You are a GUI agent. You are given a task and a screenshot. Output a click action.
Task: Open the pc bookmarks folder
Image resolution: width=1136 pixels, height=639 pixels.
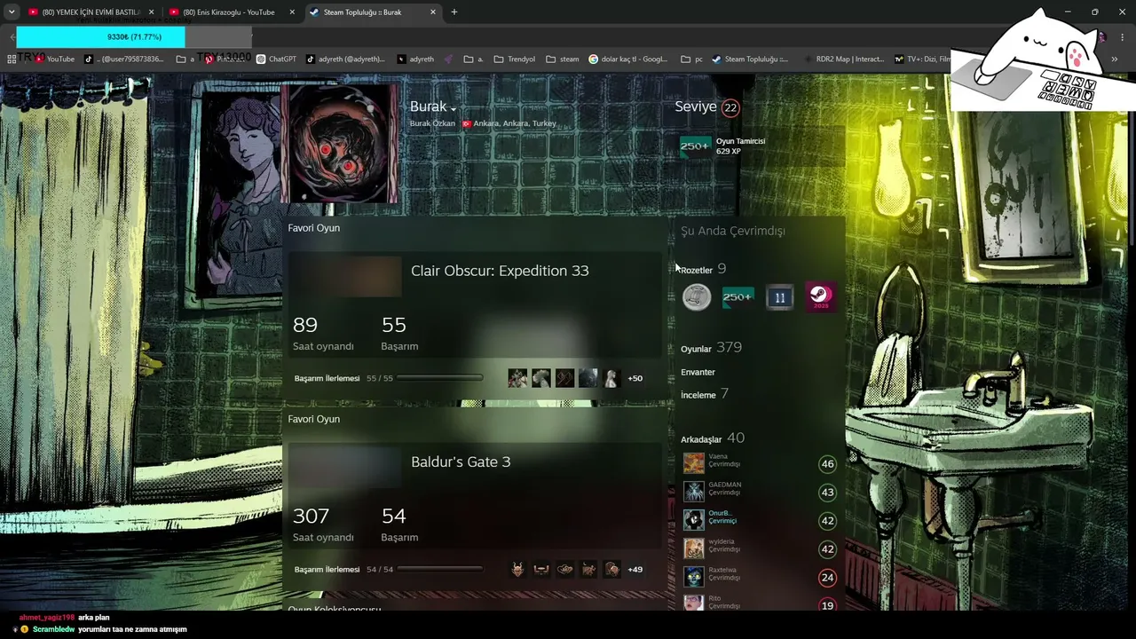point(691,59)
